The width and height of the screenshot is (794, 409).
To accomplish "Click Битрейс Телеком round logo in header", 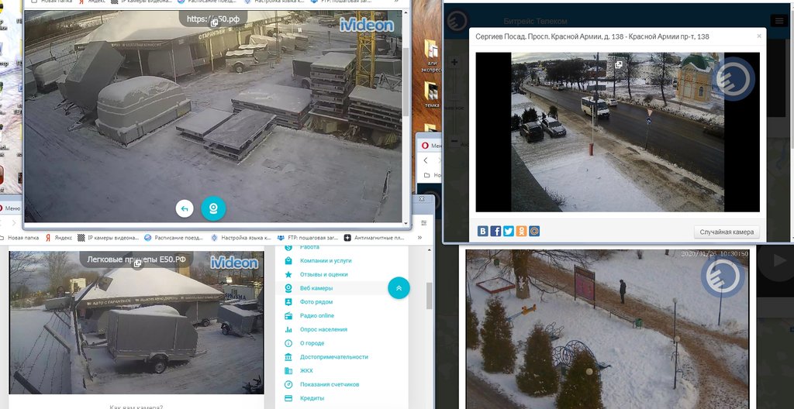I will (457, 21).
